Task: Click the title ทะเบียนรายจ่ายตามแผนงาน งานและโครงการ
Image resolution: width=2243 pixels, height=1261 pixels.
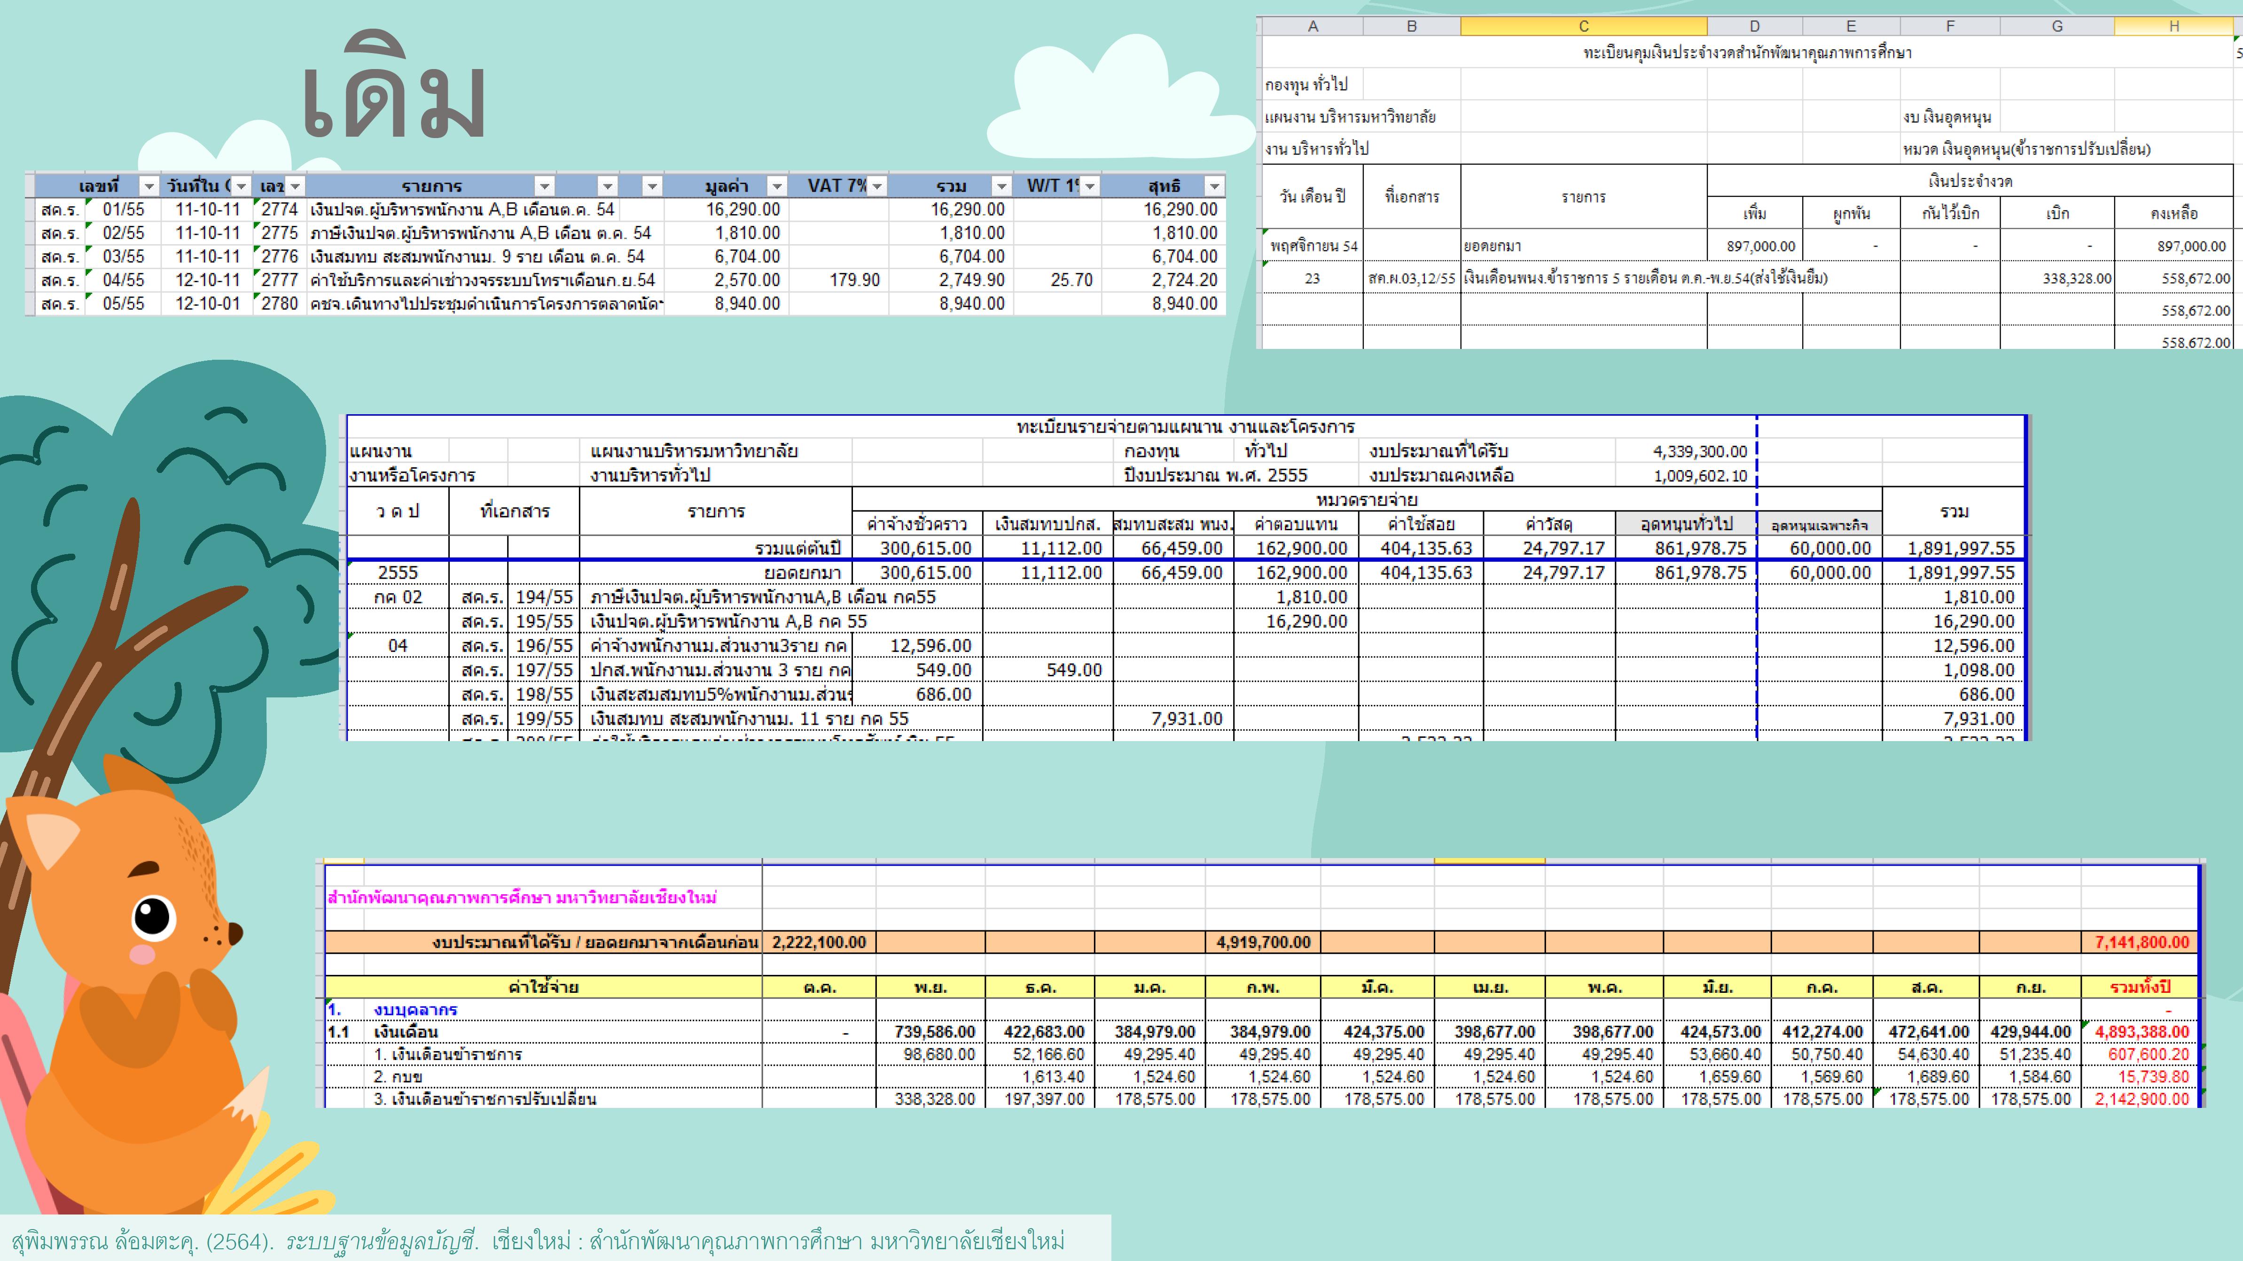Action: 1185,427
